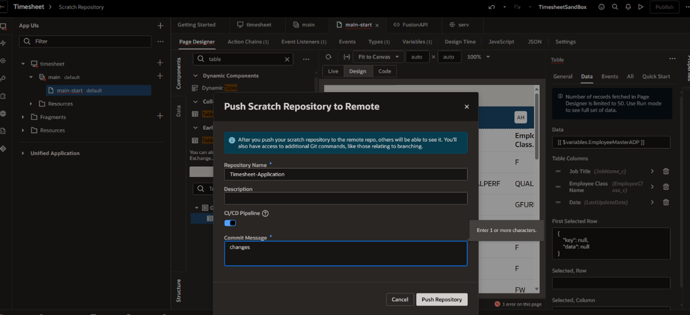
Task: Open notifications bell icon
Action: tap(628, 7)
